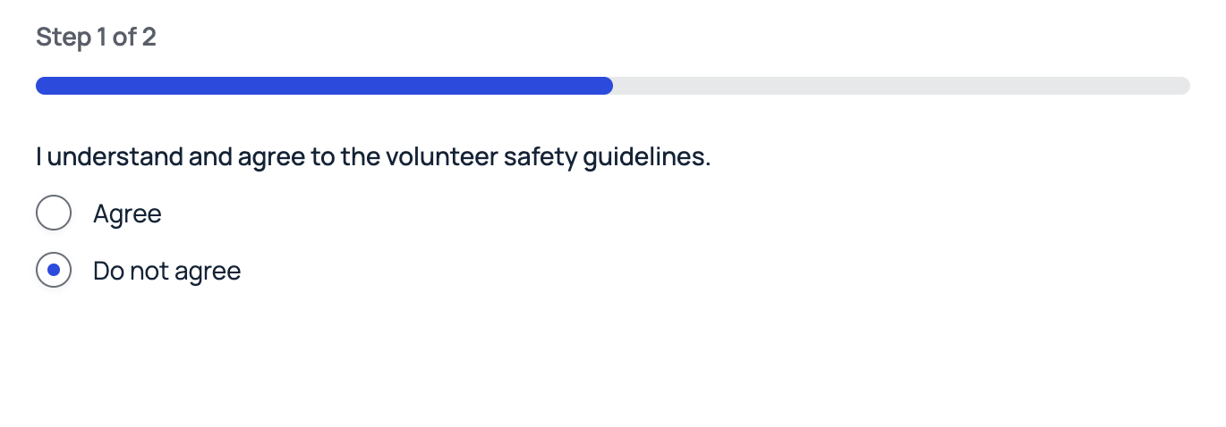Click the word "Do" in the second option
The image size is (1226, 427).
[108, 271]
